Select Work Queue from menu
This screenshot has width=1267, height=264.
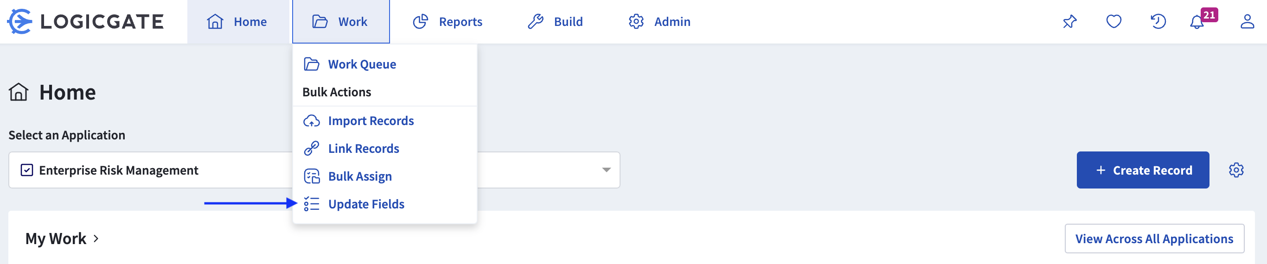pos(362,64)
